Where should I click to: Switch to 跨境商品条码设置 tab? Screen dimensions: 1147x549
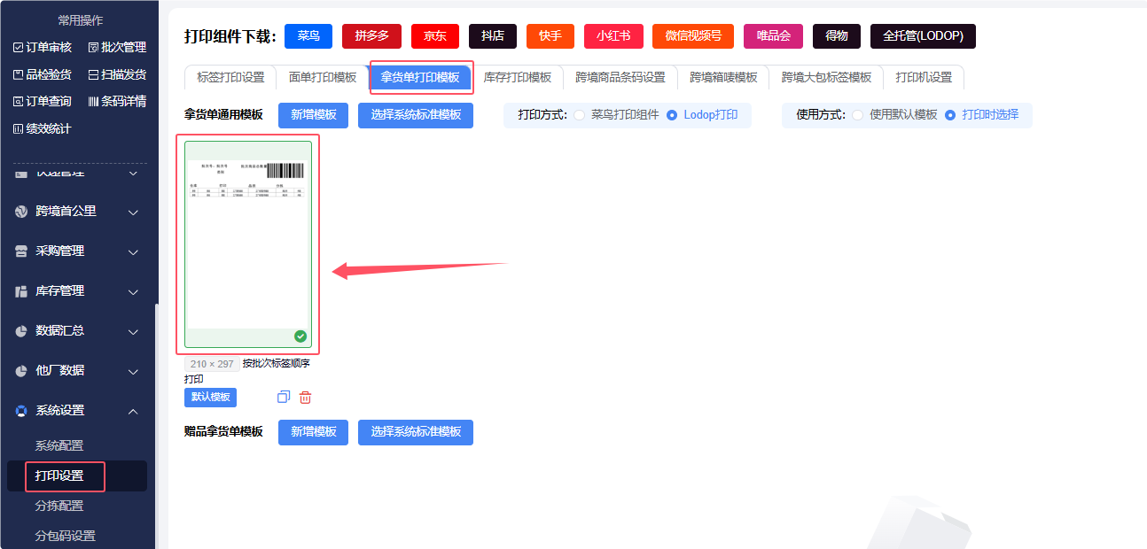pyautogui.click(x=620, y=78)
